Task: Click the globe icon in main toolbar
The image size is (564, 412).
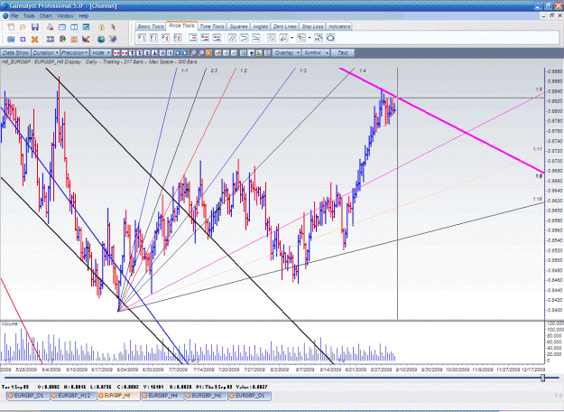Action: point(101,39)
